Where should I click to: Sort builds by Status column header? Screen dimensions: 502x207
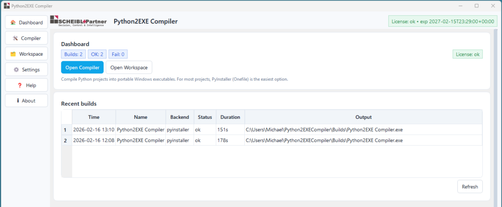[205, 117]
